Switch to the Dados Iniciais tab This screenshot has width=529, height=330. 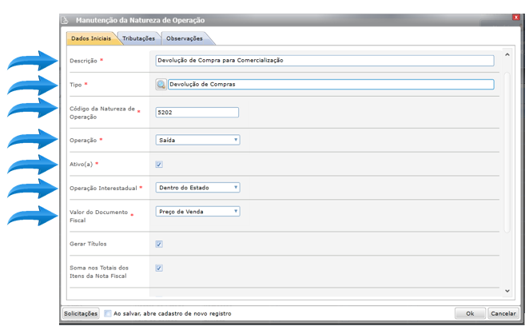pyautogui.click(x=91, y=38)
